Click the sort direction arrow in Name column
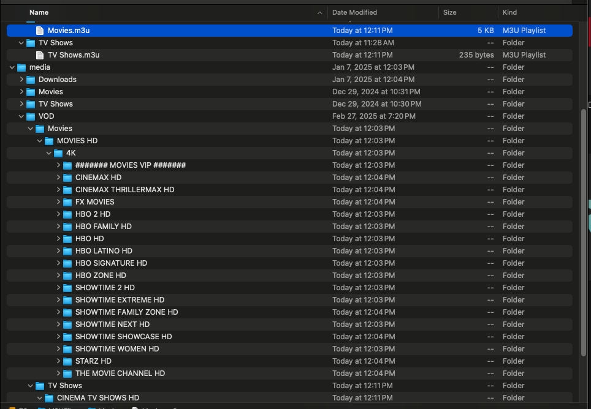Image resolution: width=591 pixels, height=409 pixels. pos(319,13)
